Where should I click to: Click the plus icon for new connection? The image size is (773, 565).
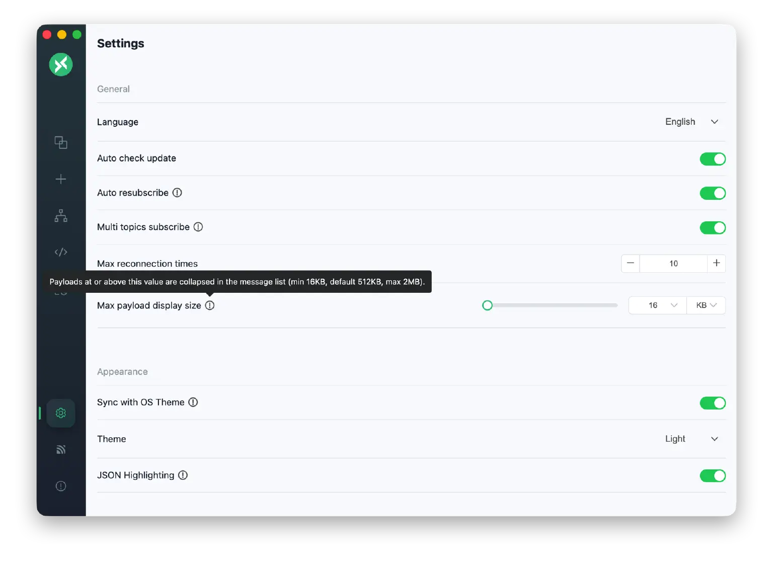[61, 179]
